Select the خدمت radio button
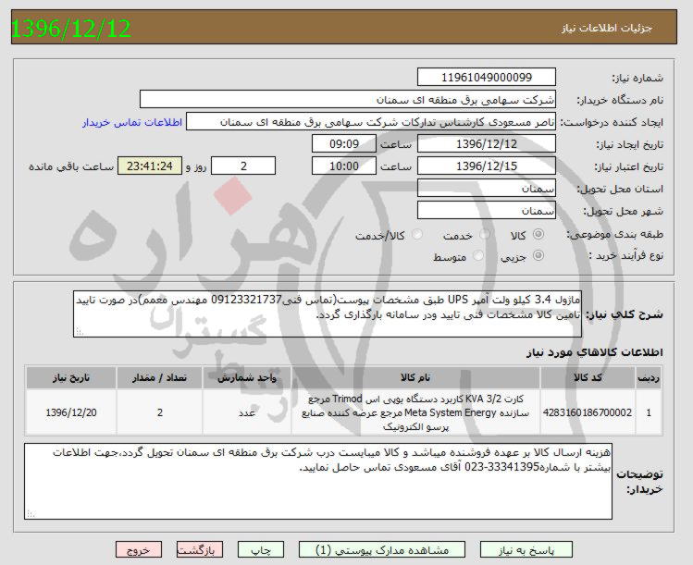Image resolution: width=693 pixels, height=565 pixels. (485, 234)
